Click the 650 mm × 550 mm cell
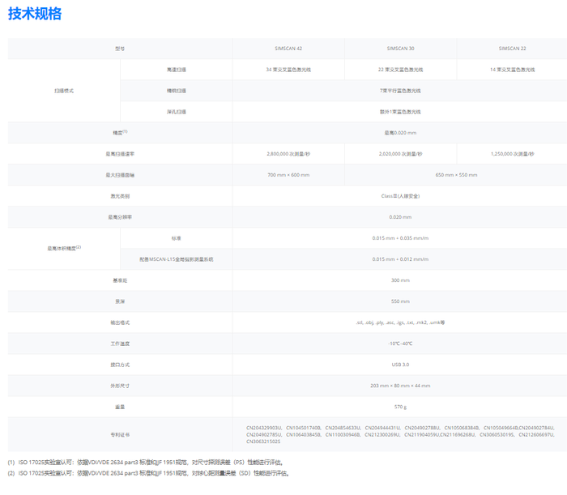 tap(456, 175)
